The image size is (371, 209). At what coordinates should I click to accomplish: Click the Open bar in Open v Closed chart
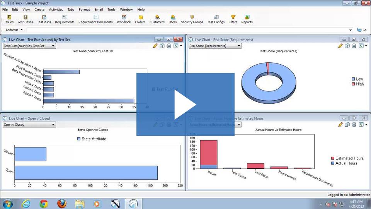[x=86, y=173]
